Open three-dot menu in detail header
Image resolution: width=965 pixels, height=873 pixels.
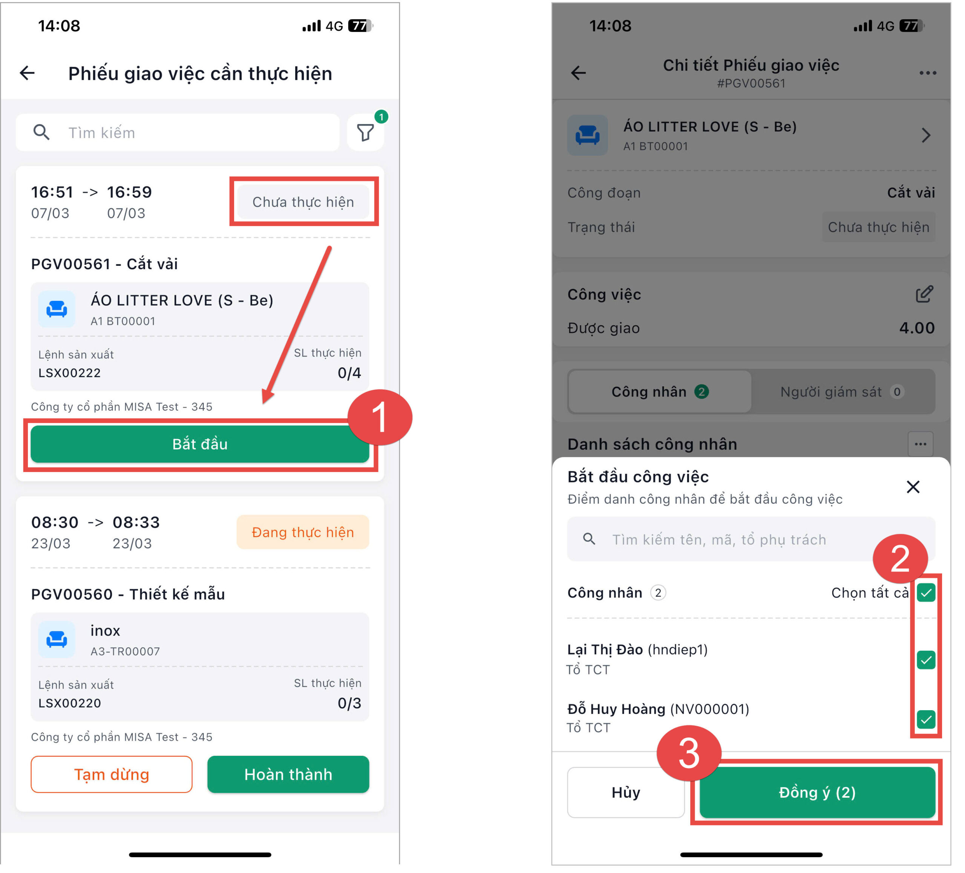pos(928,73)
